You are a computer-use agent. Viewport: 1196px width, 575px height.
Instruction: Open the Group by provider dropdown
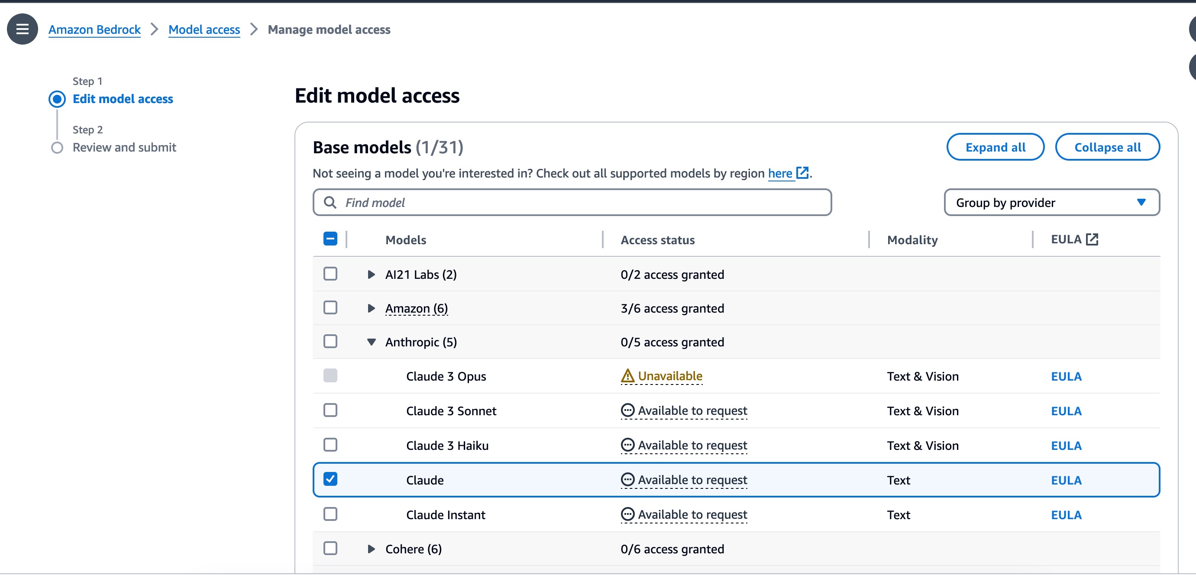(x=1051, y=202)
